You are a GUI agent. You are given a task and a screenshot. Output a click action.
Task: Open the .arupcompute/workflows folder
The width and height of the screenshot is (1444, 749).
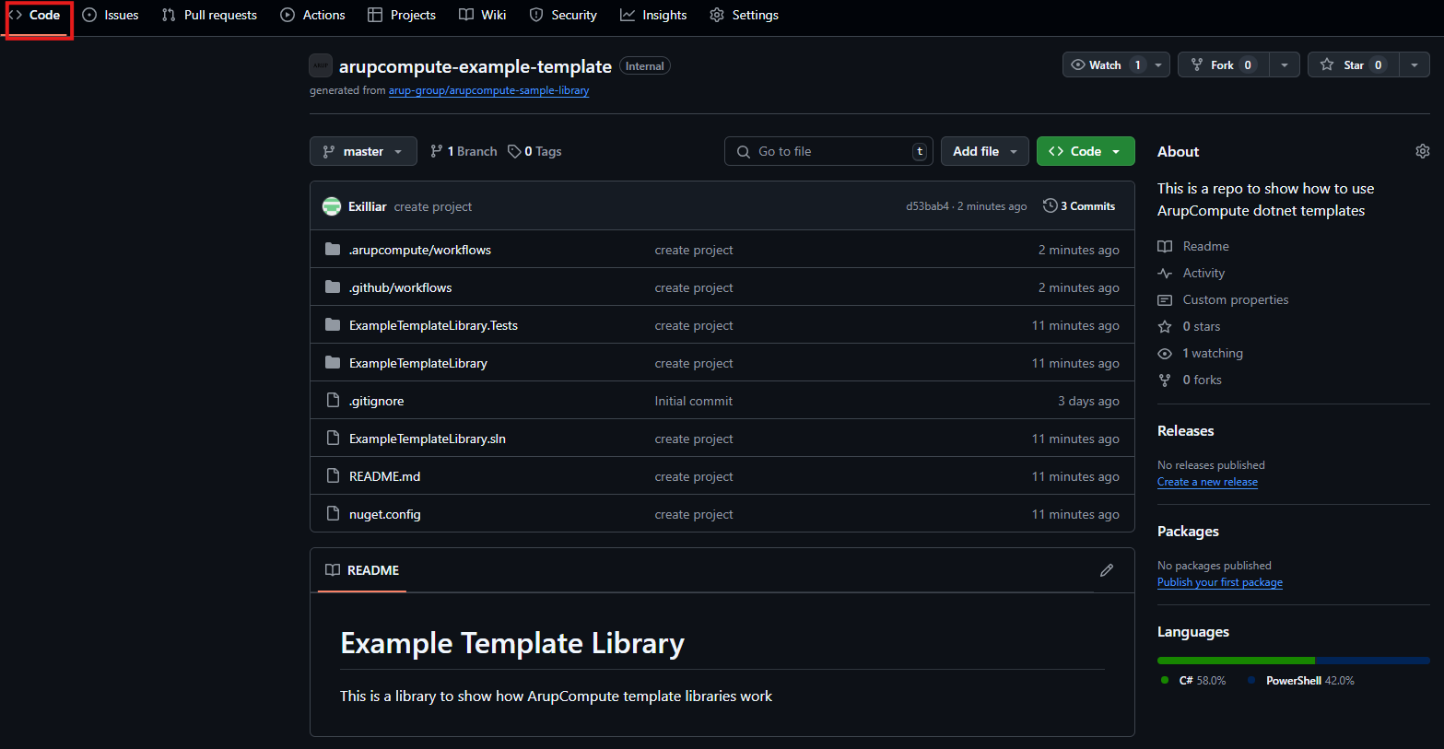coord(419,250)
